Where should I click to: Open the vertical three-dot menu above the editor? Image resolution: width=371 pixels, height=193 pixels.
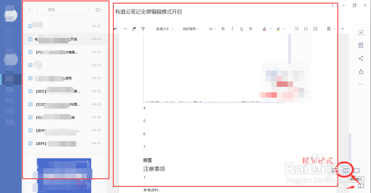[x=333, y=6]
